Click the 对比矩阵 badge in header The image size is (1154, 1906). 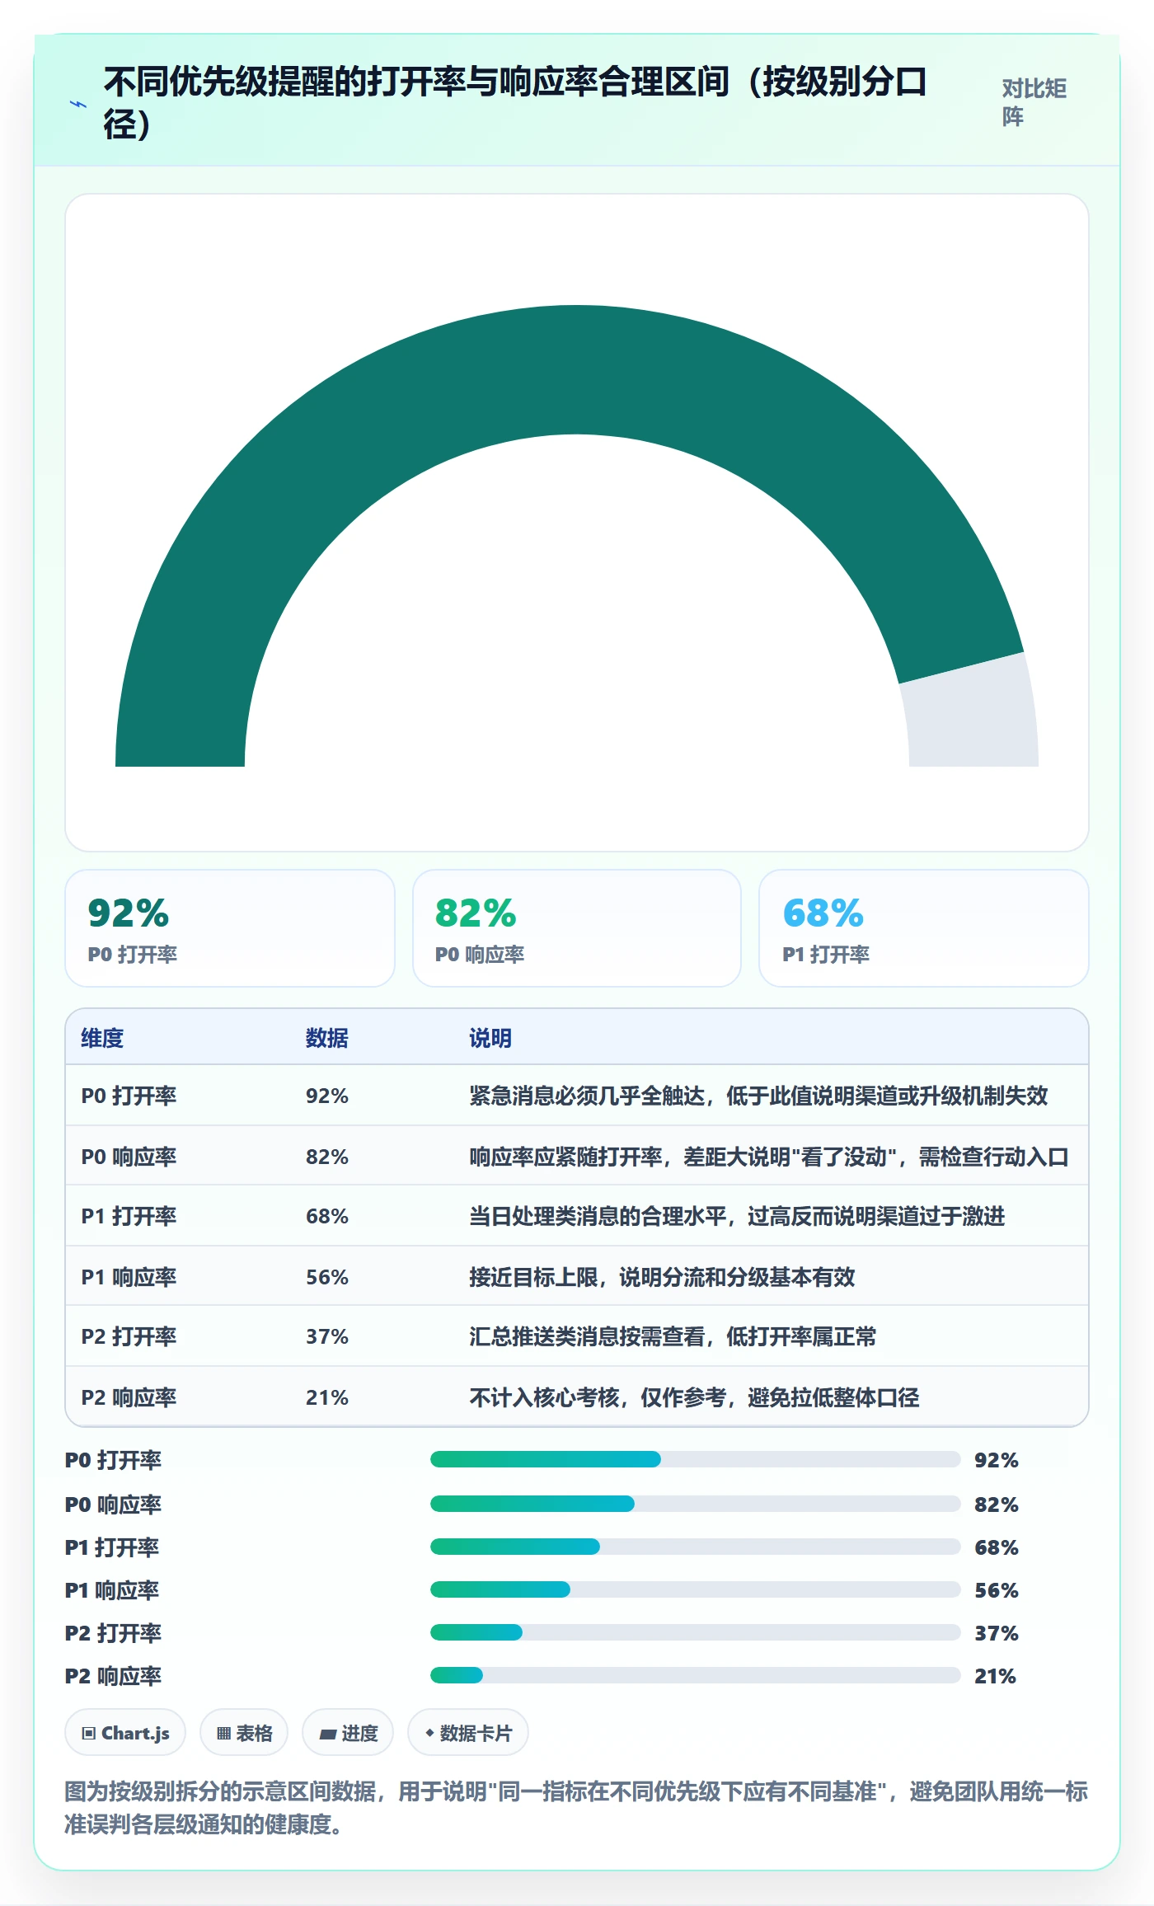[x=1034, y=102]
